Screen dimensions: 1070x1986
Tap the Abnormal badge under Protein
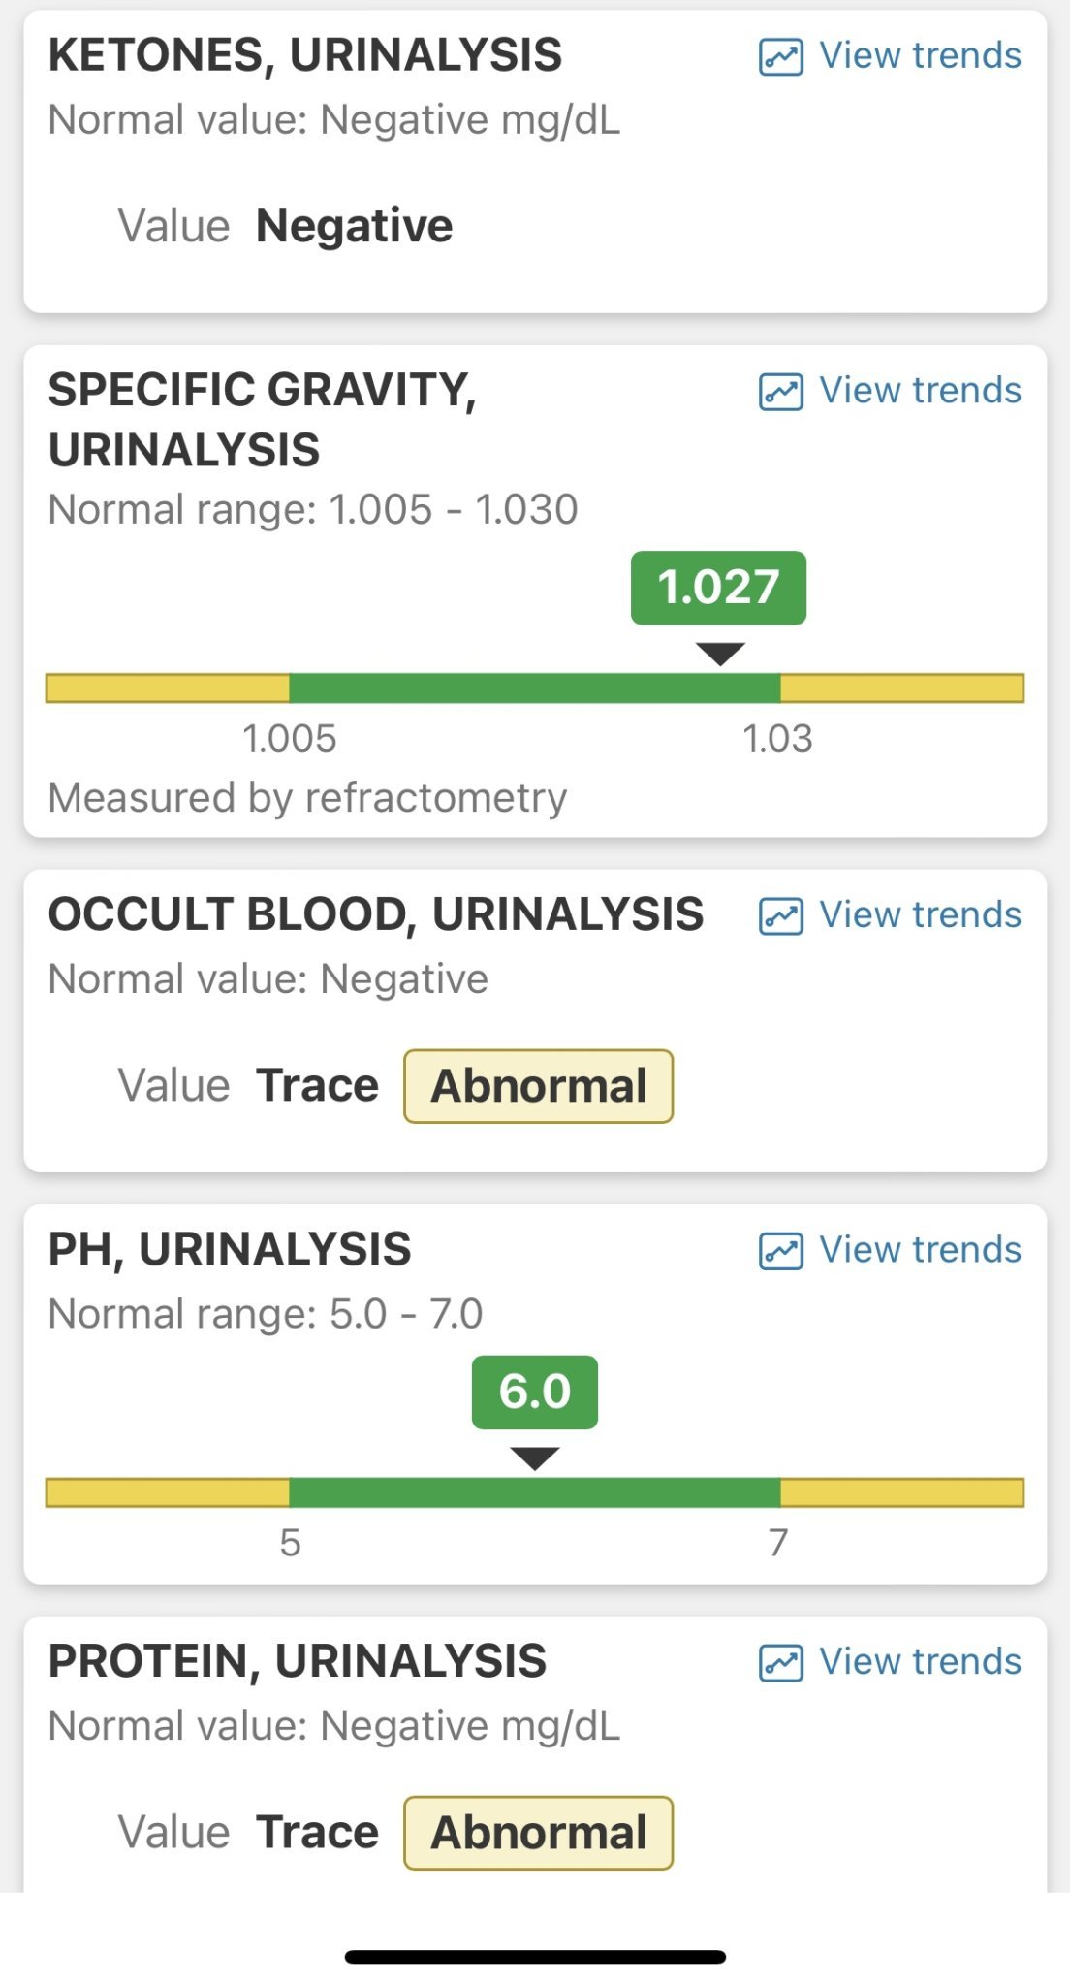[x=538, y=1833]
